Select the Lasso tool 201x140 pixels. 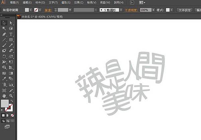(11, 28)
